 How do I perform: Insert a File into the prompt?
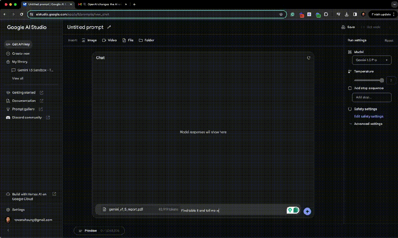tap(128, 40)
